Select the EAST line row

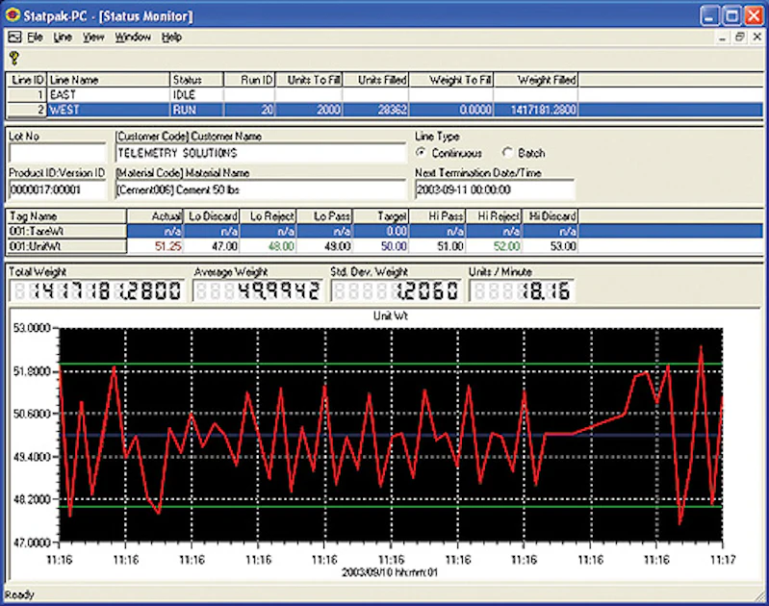[385, 94]
